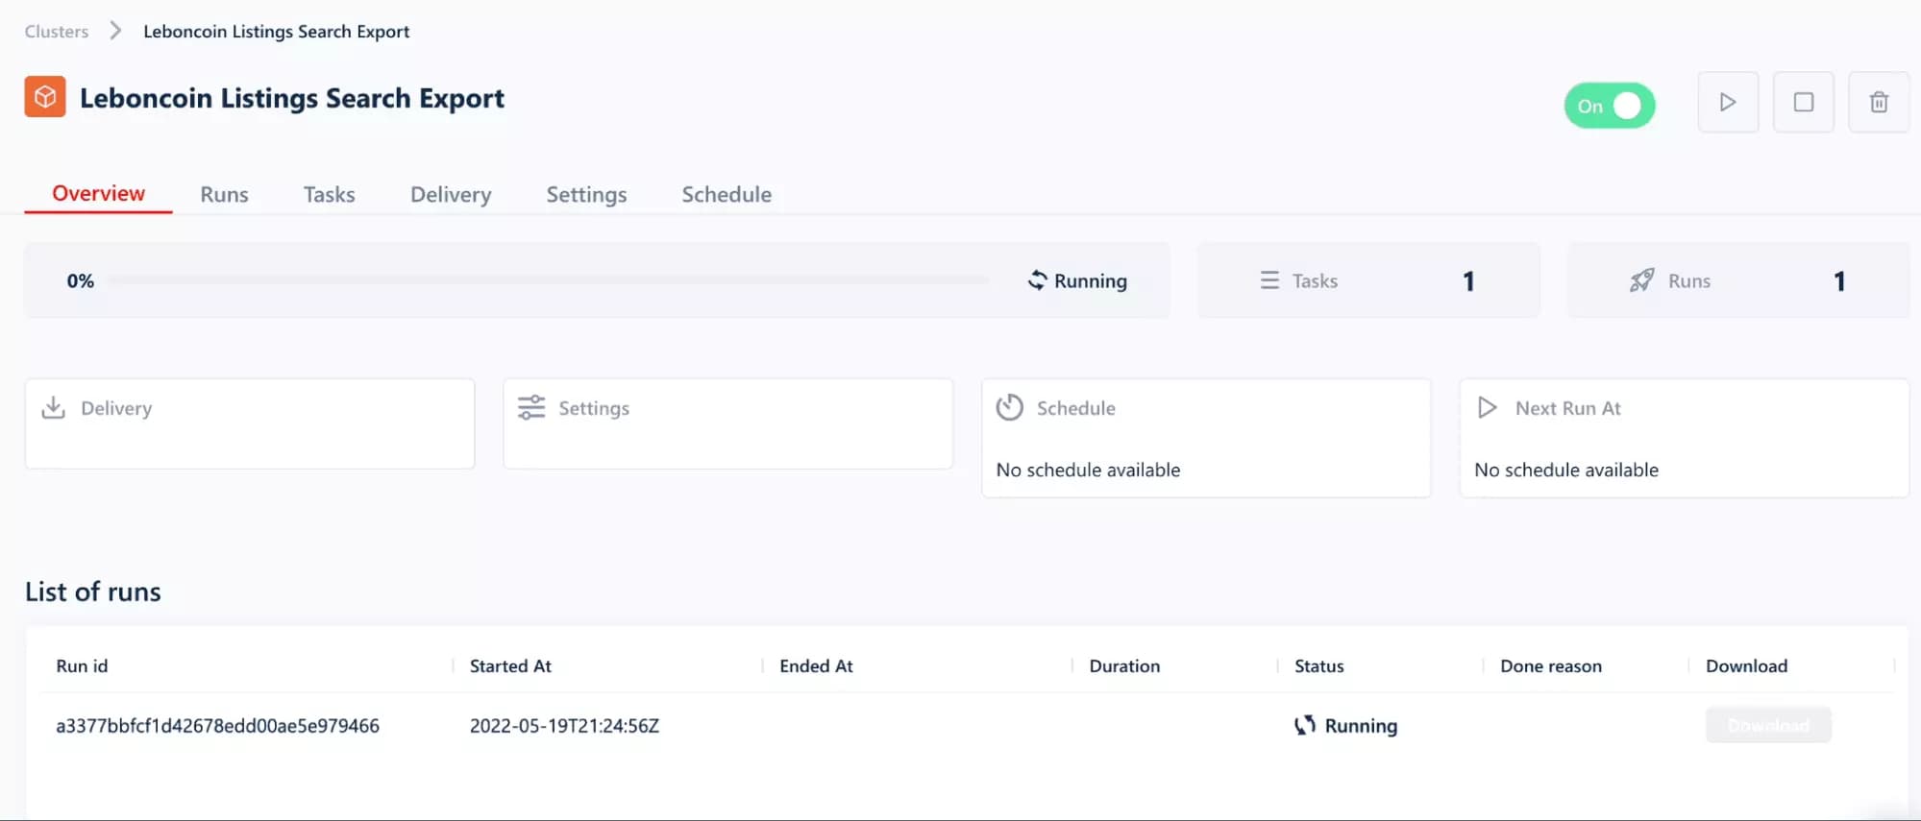Click the Schedule clock icon
Viewport: 1921px width, 821px height.
[1010, 408]
